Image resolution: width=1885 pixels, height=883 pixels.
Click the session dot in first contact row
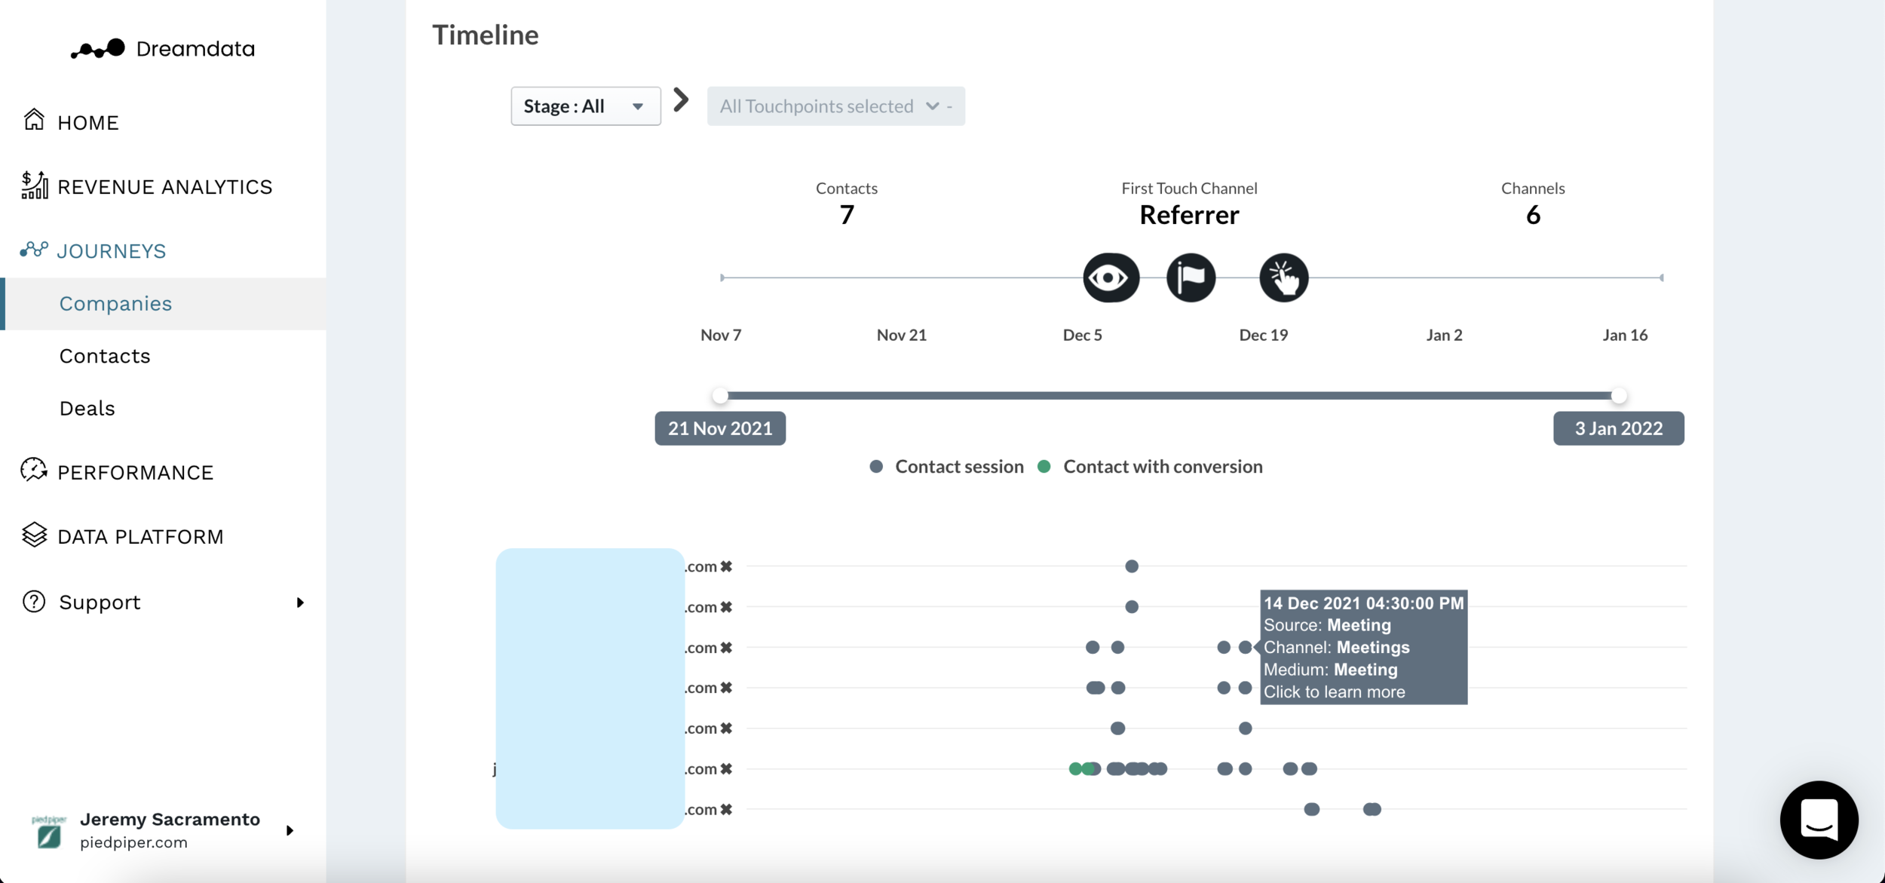point(1132,566)
